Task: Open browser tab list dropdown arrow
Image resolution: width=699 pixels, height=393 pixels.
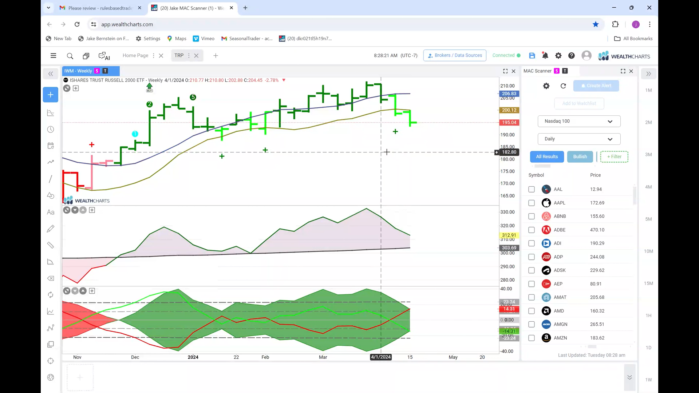Action: (x=48, y=8)
